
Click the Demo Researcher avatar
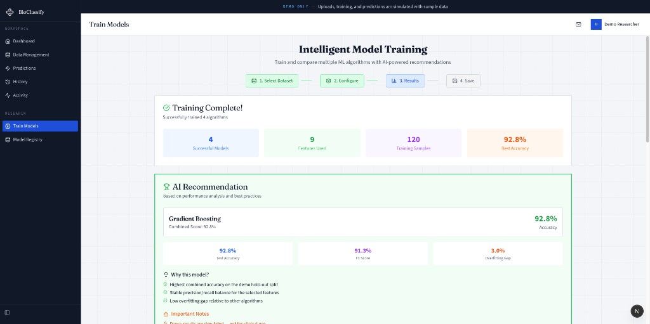coord(596,25)
